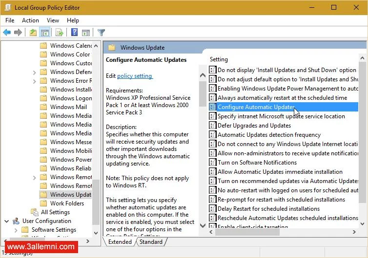Click the Export List toolbar icon
The image size is (368, 258).
60,33
